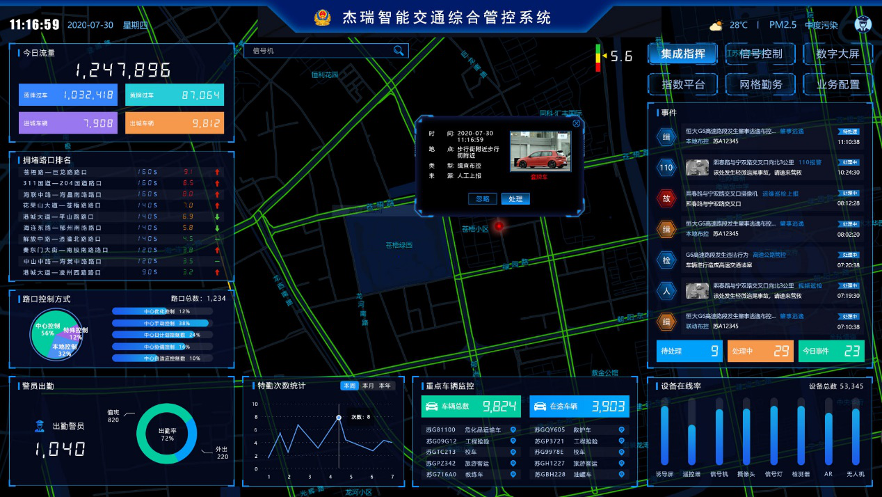Open the 集成指挥 module

coord(683,54)
